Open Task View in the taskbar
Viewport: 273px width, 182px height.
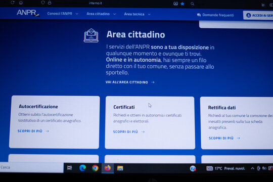pos(69,168)
